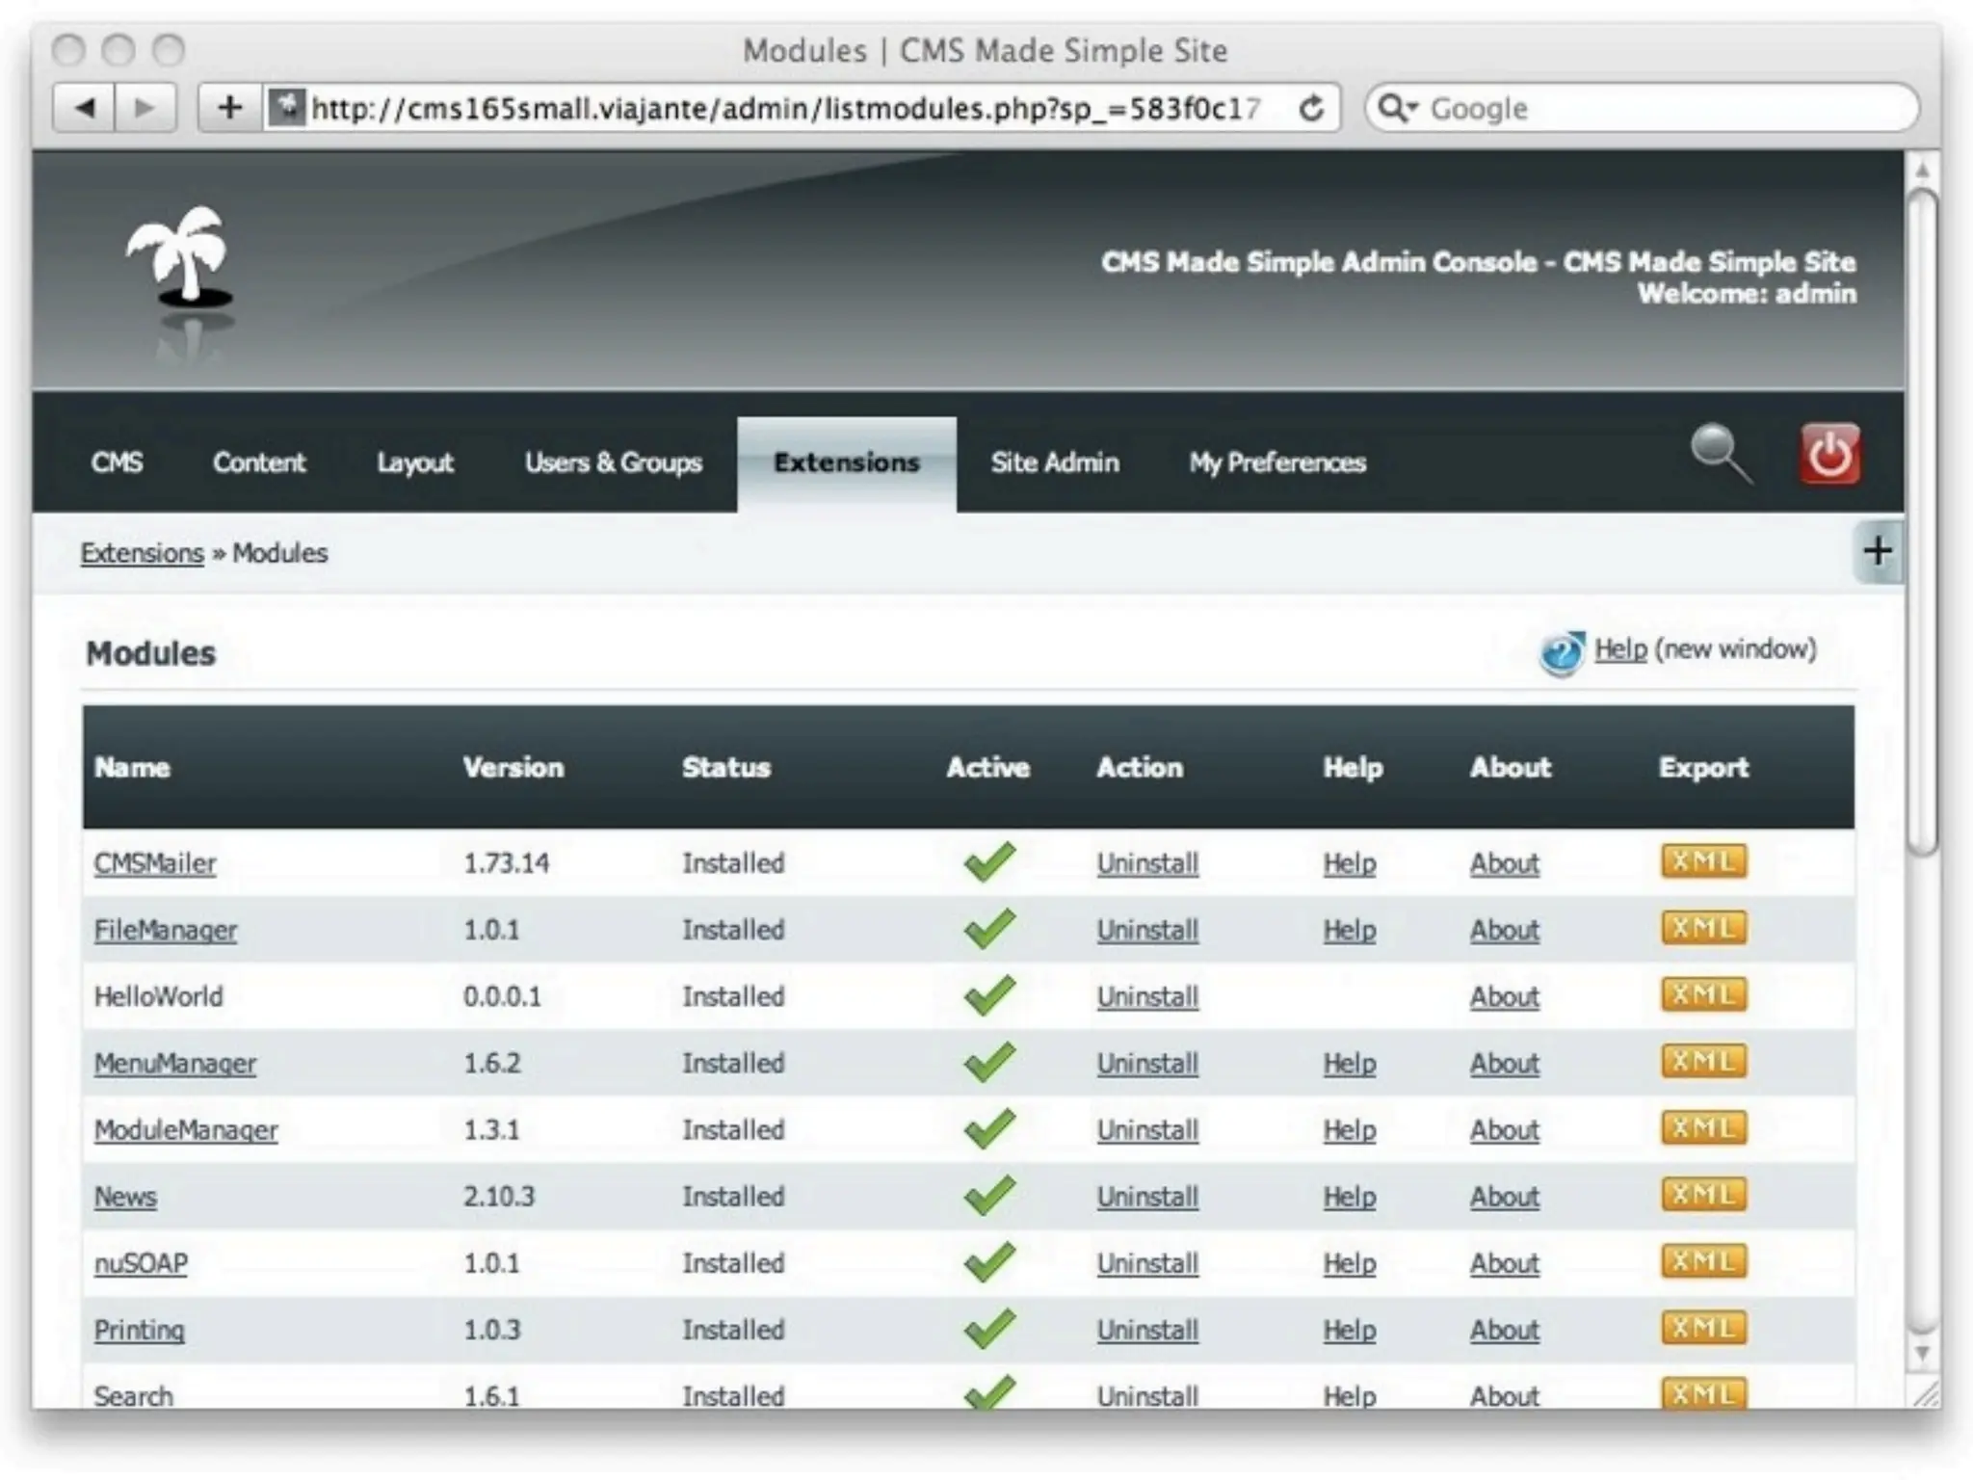Open the My Preferences menu
The image size is (1973, 1480).
coord(1277,463)
